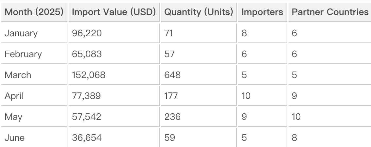Click the Month (2025) column header

coord(34,12)
